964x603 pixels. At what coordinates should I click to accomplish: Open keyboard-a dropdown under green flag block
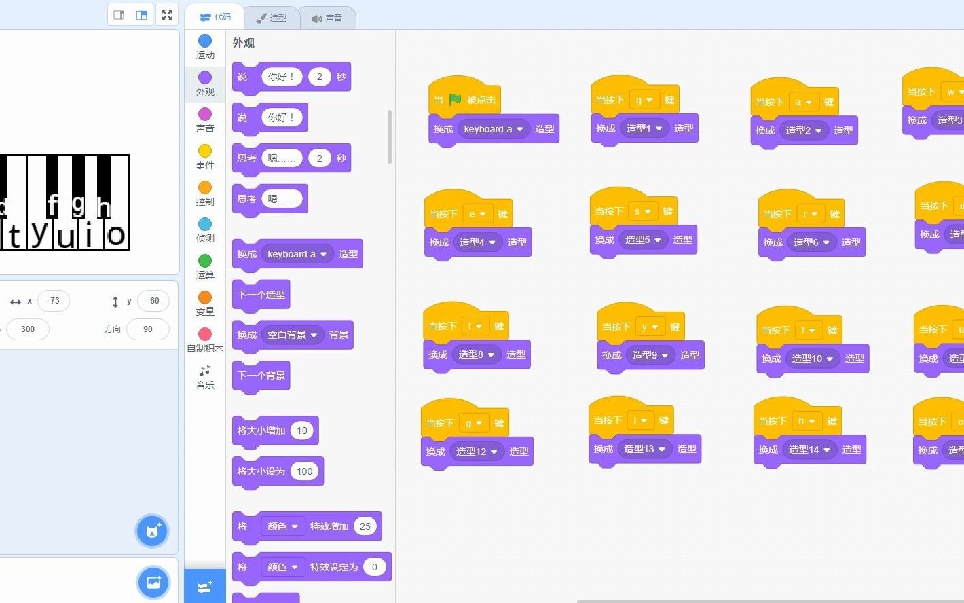tap(494, 129)
